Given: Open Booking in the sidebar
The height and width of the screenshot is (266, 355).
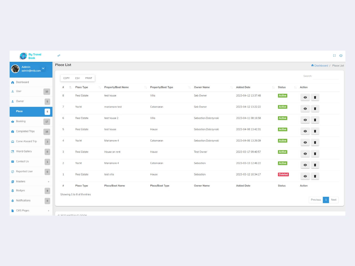Looking at the screenshot, I should 21,121.
